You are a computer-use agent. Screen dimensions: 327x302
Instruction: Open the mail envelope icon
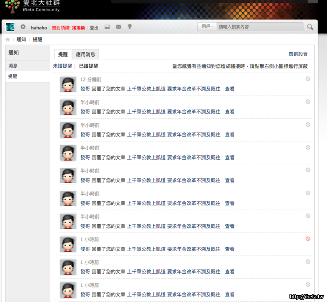(118, 27)
